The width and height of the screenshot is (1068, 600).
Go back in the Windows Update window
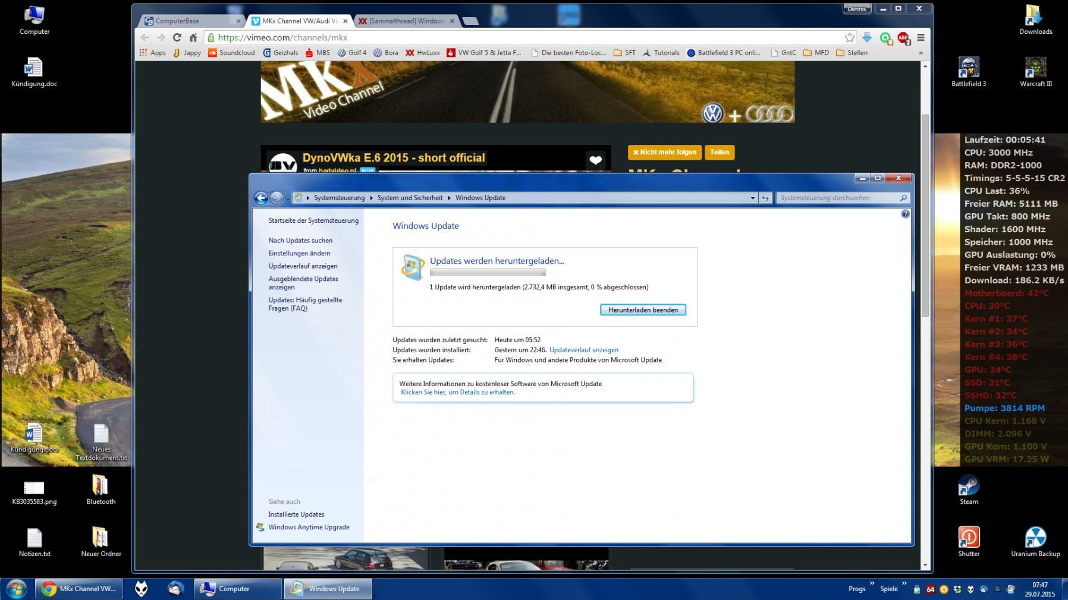coord(260,198)
